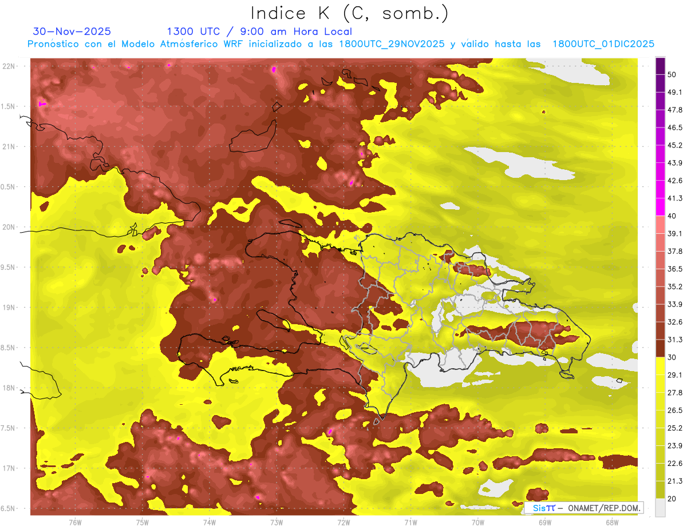Image resolution: width=687 pixels, height=530 pixels.
Task: Click the truncated '9.5N' latitude label
Action: click(8, 268)
